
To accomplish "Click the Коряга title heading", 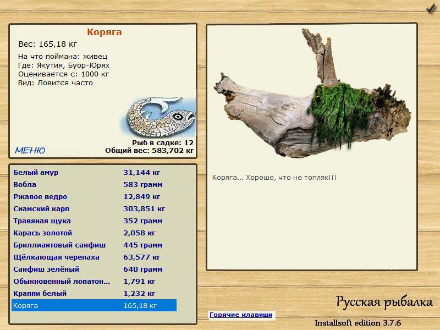I will click(104, 32).
